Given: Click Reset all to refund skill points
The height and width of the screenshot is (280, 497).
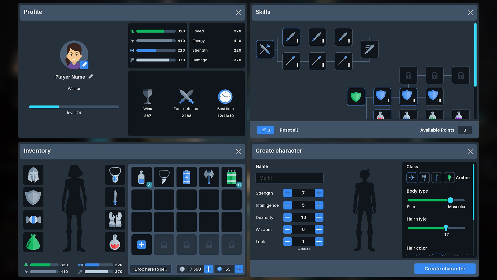Looking at the screenshot, I should coord(289,130).
